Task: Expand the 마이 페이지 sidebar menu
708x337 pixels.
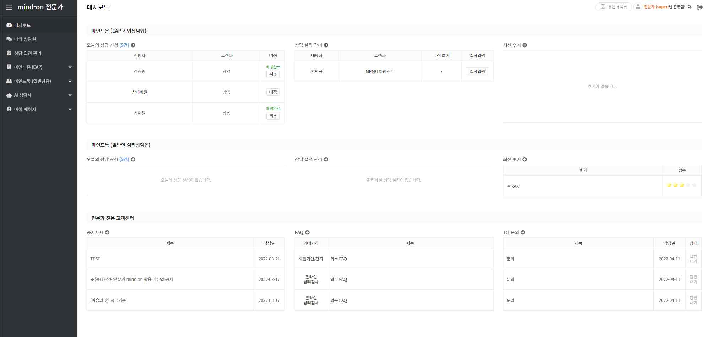Action: pyautogui.click(x=38, y=109)
